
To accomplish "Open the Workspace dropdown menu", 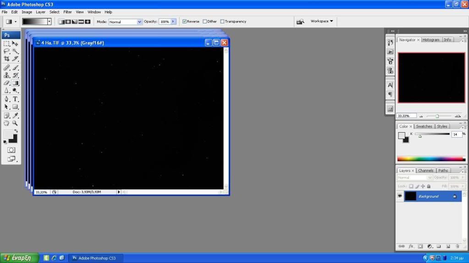I will tap(322, 21).
